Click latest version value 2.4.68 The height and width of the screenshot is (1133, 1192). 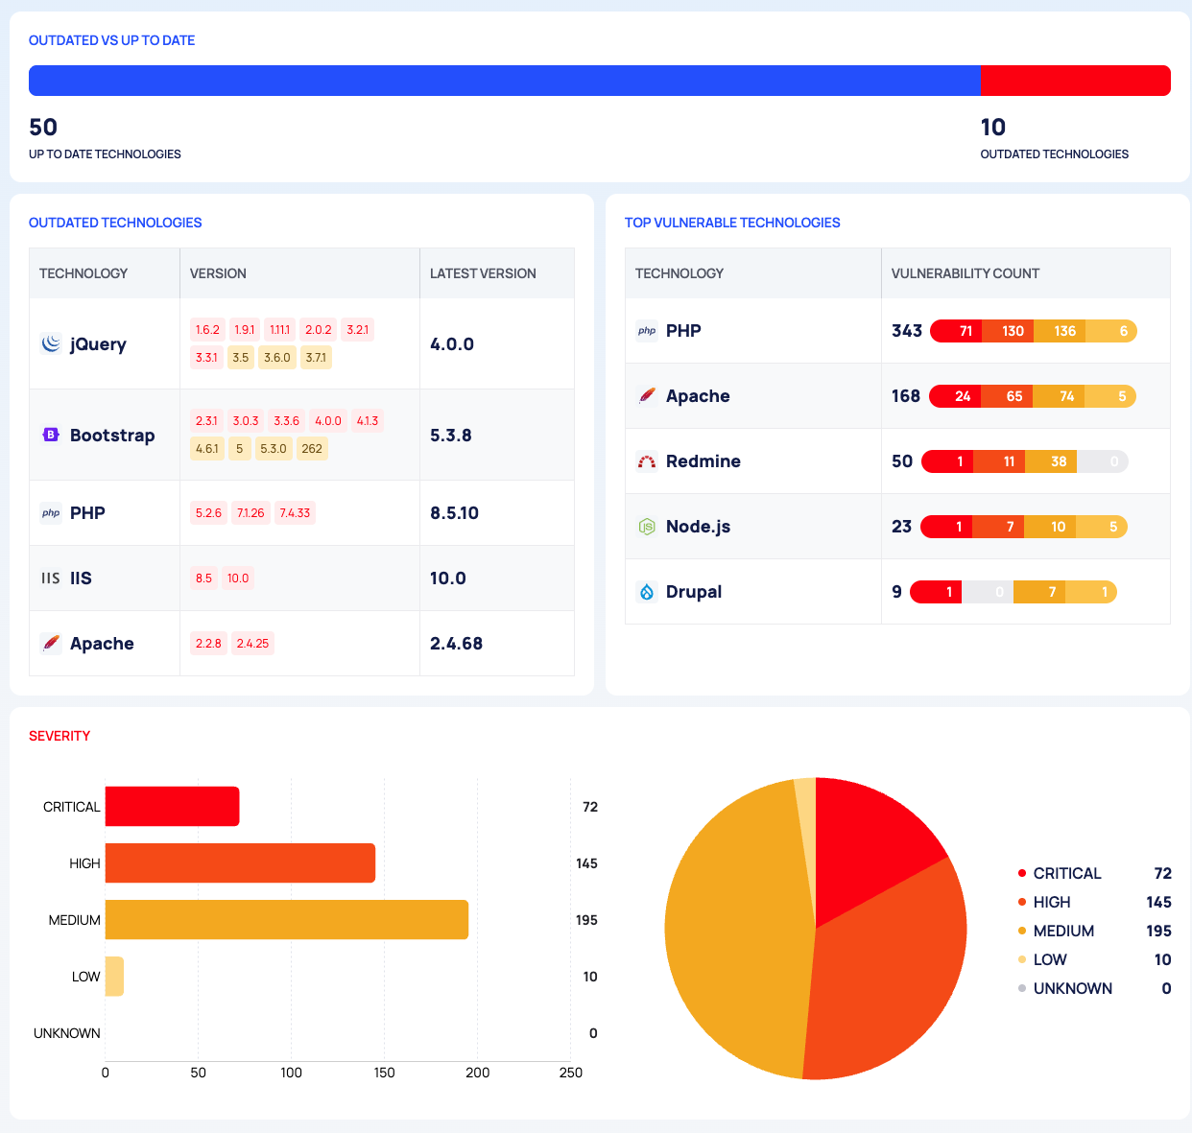click(x=457, y=644)
